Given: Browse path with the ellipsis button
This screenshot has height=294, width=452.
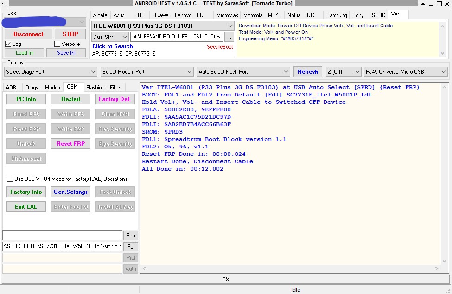Looking at the screenshot, I should click(229, 37).
